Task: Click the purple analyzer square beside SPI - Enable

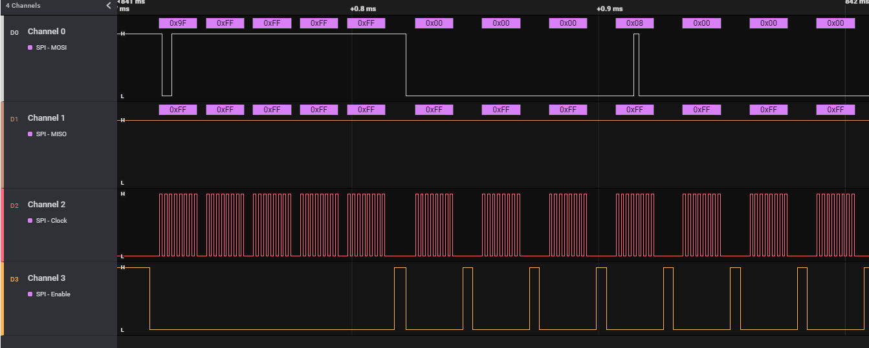Action: [30, 294]
